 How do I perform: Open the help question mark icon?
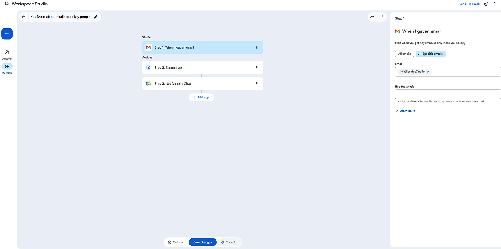click(486, 4)
